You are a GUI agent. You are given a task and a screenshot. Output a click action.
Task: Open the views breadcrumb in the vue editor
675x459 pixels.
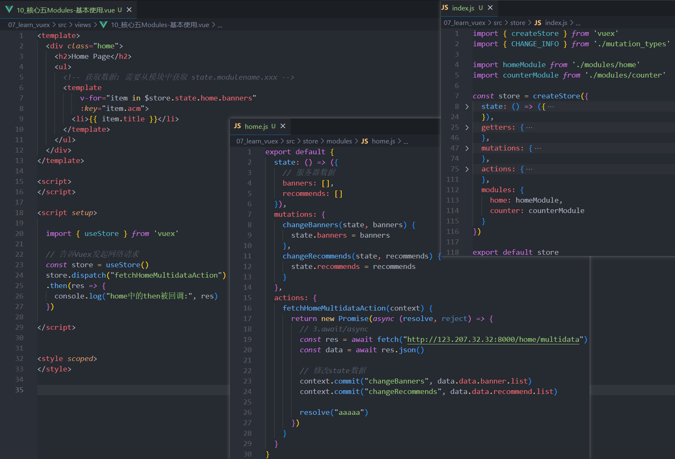83,25
